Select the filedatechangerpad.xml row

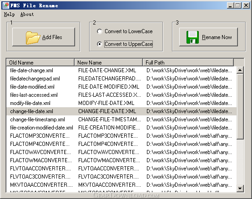pyautogui.click(x=121, y=79)
